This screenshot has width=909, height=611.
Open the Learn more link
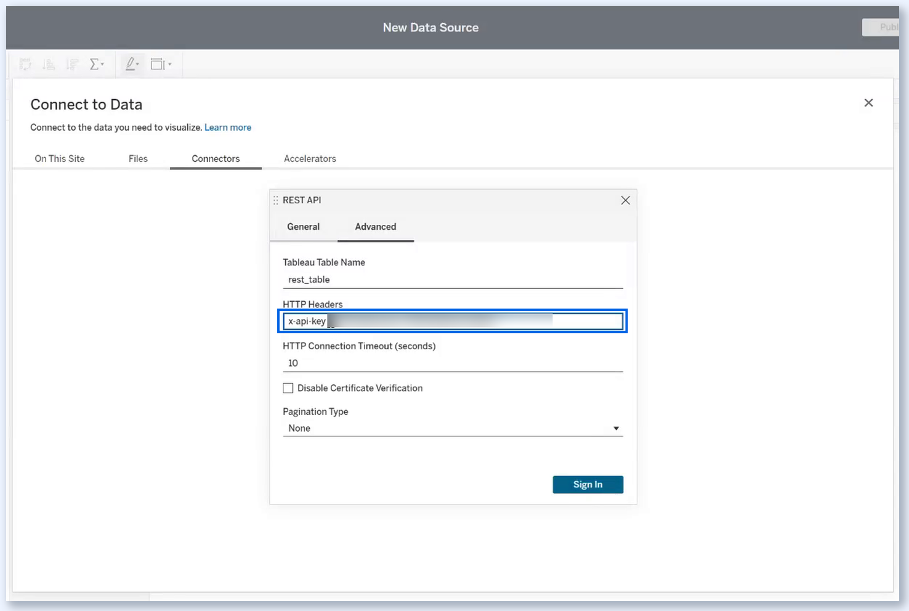tap(228, 127)
